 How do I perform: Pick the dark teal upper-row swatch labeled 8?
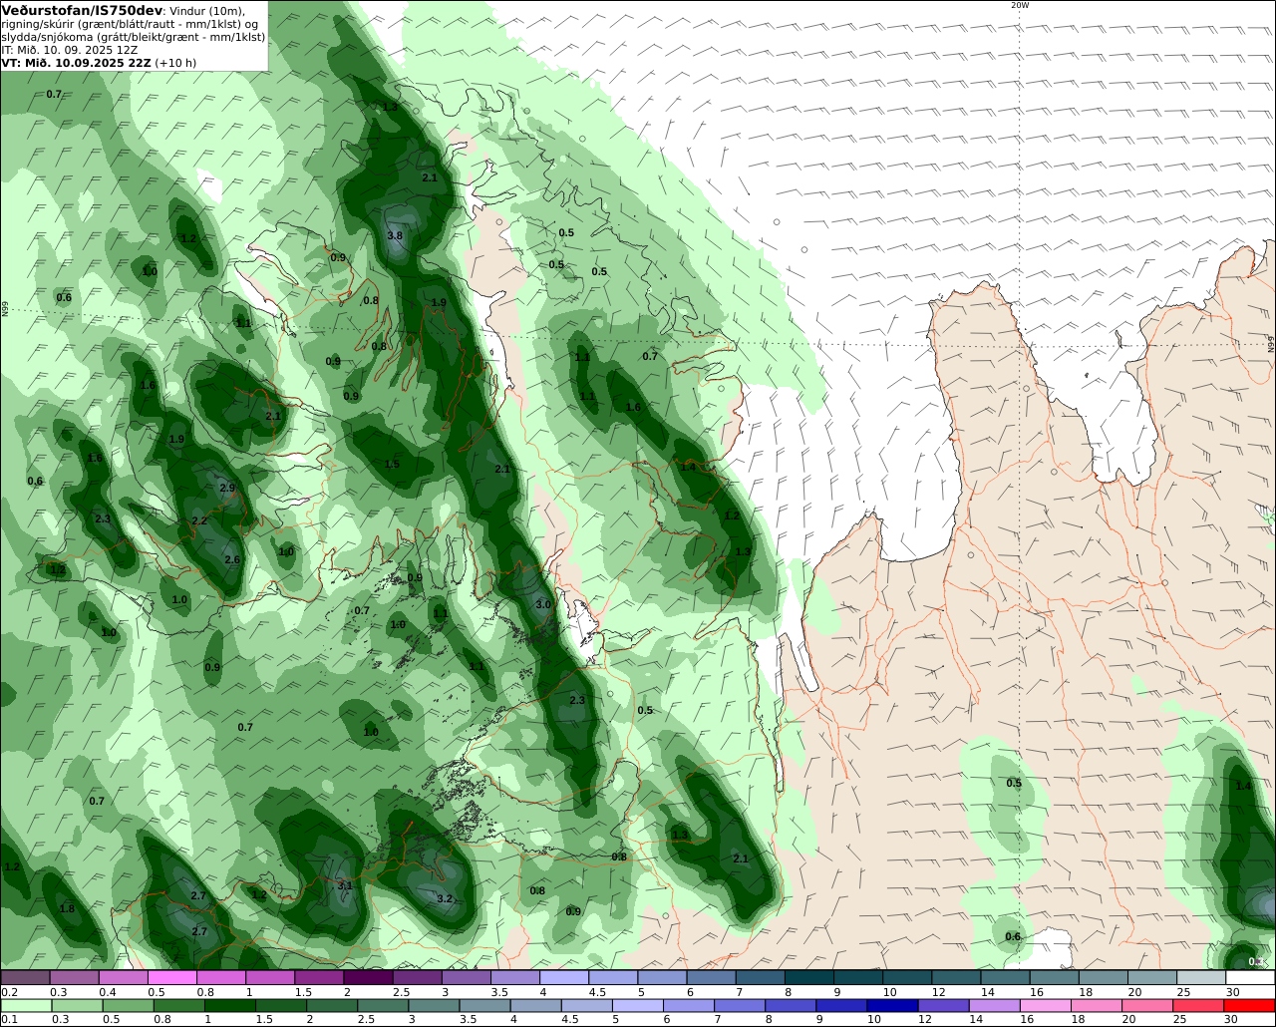[x=808, y=977]
